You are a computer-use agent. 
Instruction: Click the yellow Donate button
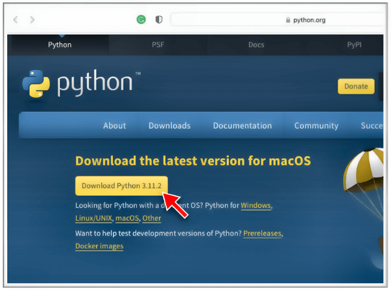tap(356, 86)
